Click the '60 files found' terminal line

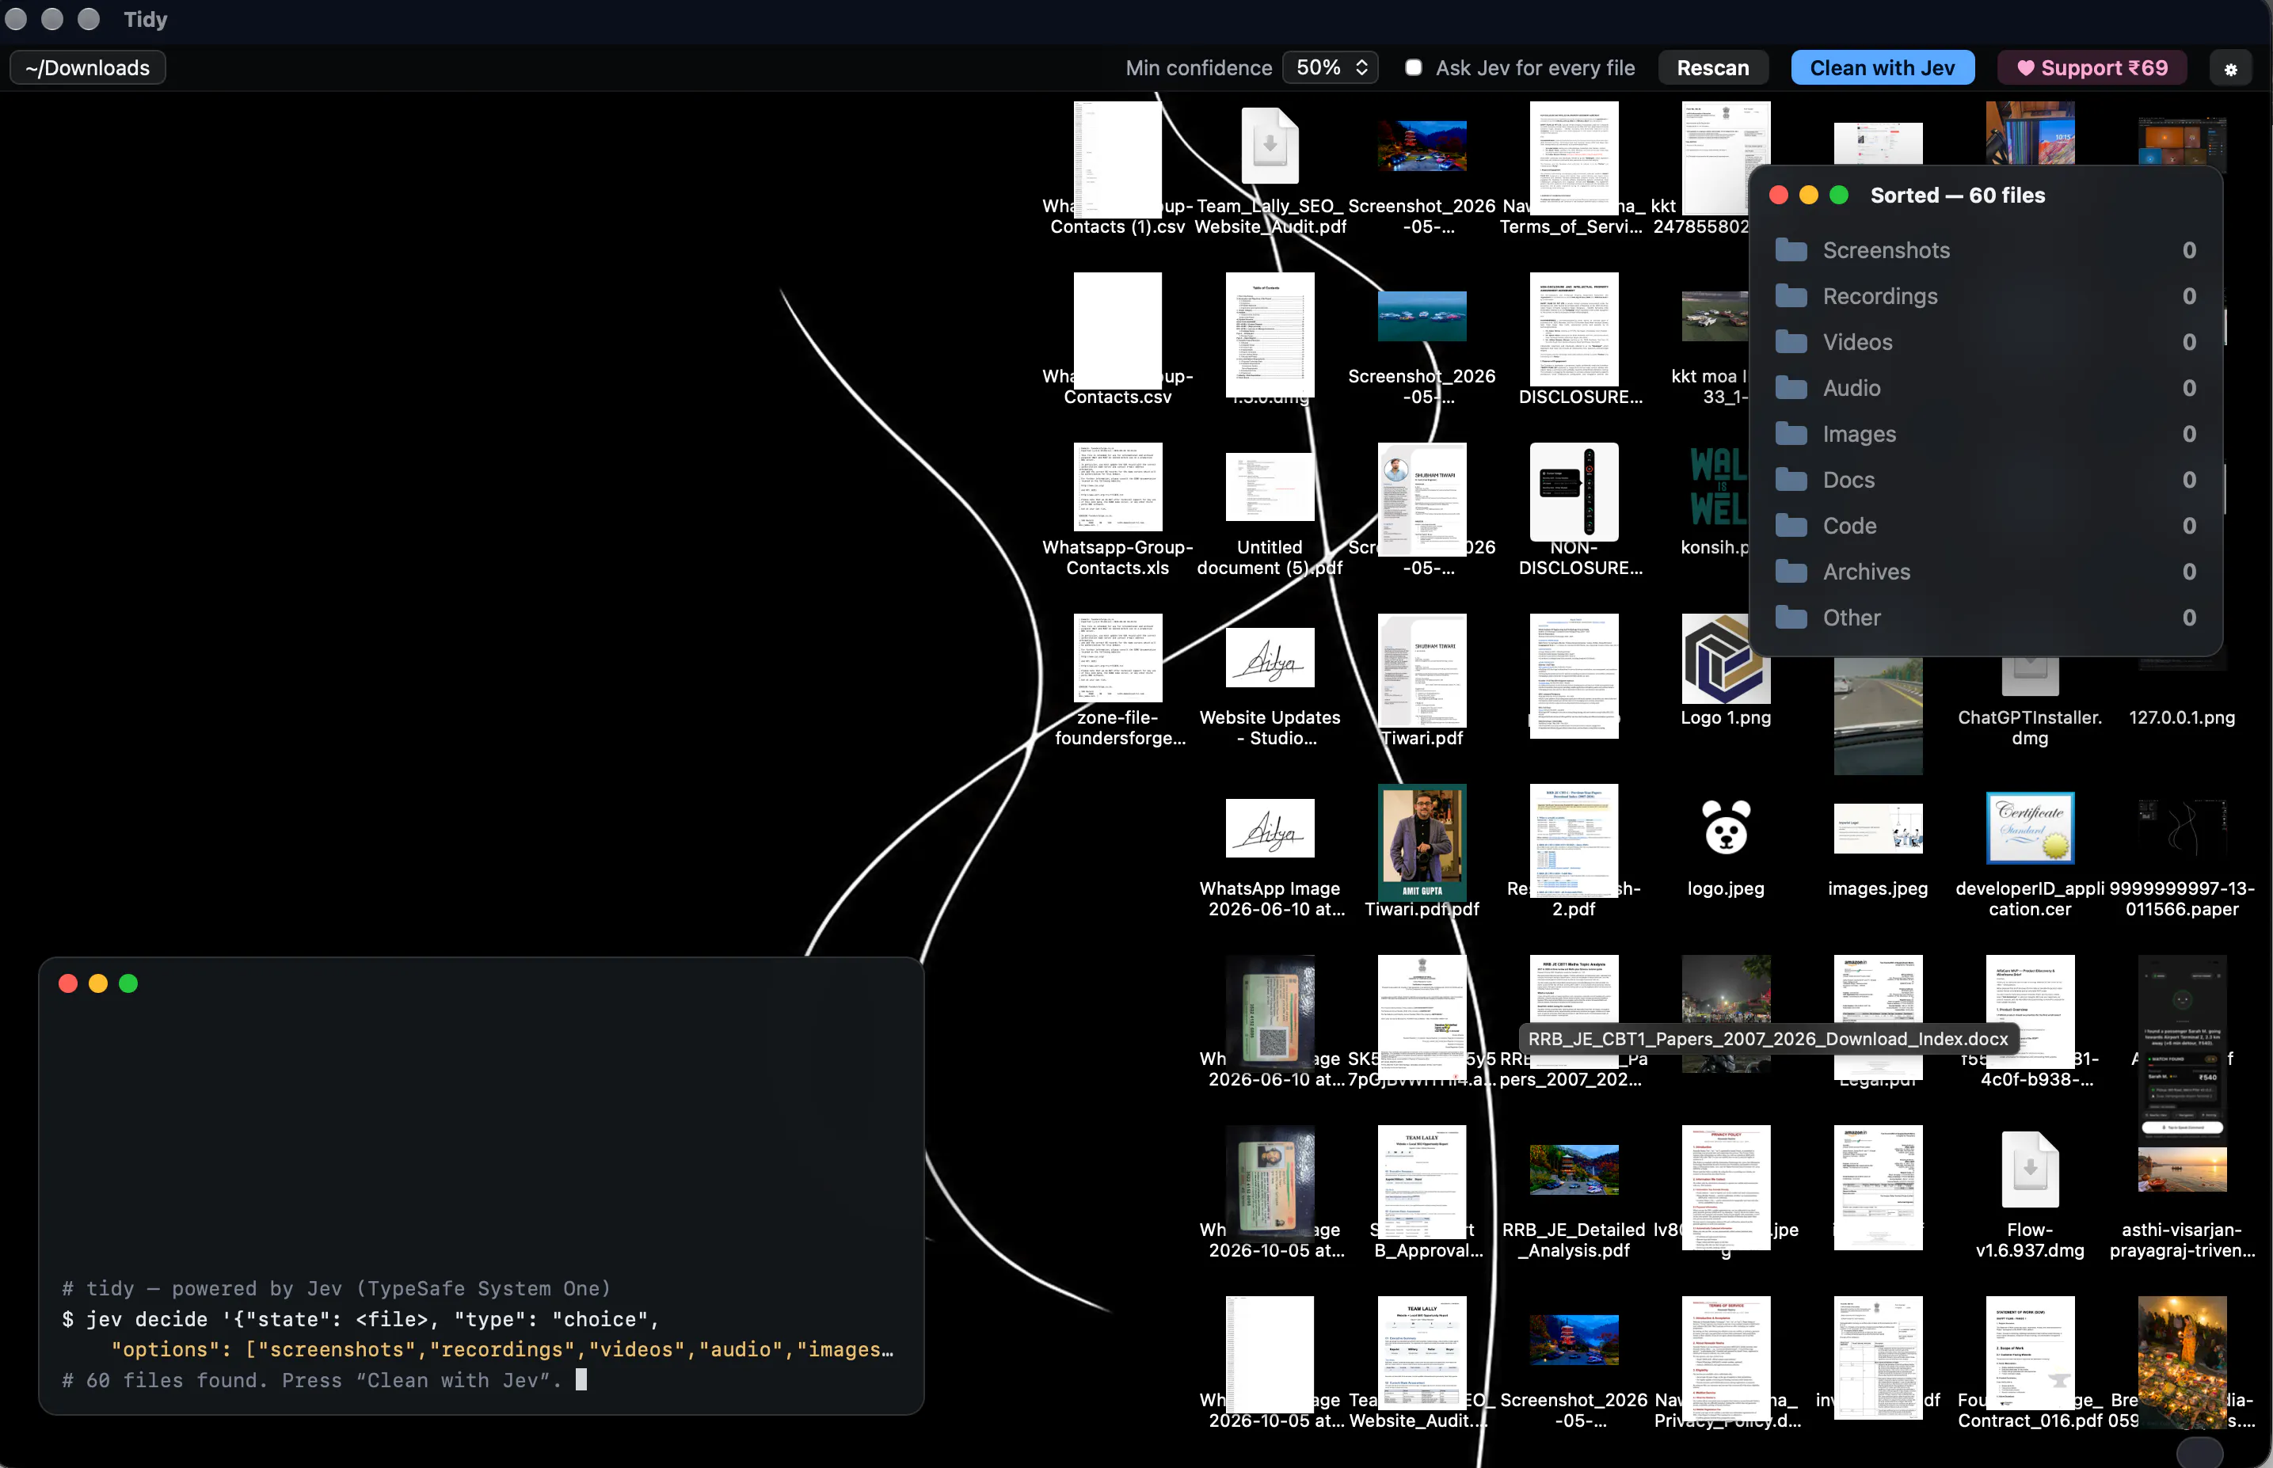click(x=313, y=1380)
